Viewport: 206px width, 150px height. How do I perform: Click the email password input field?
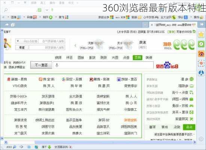[47, 48]
